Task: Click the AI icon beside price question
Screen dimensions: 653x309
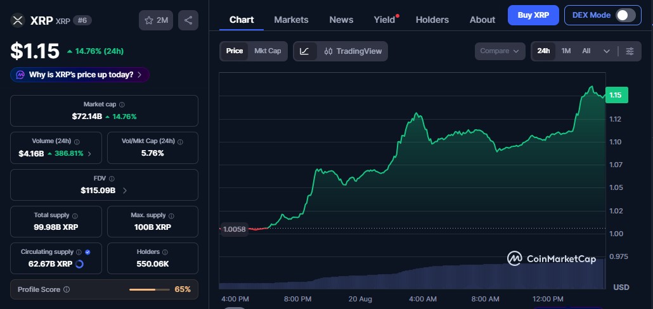Action: (x=20, y=75)
